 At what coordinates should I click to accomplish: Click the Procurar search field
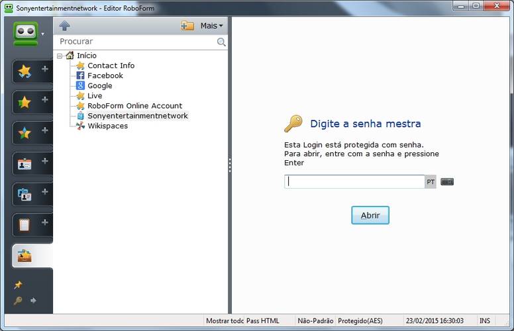coord(137,42)
